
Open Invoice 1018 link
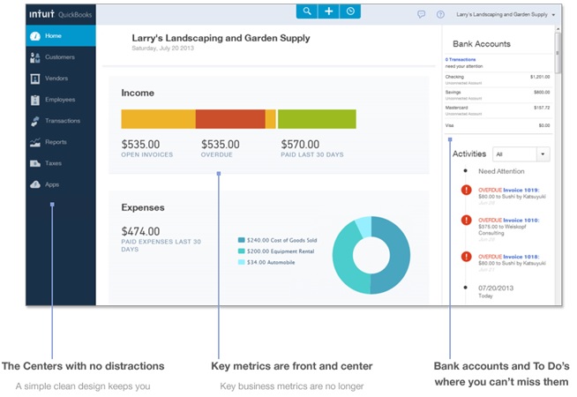(521, 257)
